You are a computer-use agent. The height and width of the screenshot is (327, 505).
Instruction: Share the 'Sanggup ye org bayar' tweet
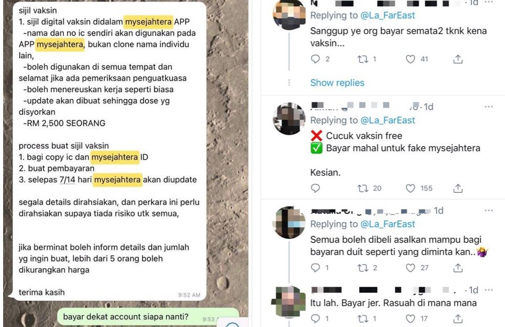458,59
